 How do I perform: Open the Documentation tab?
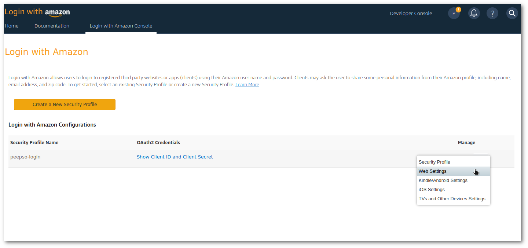52,26
